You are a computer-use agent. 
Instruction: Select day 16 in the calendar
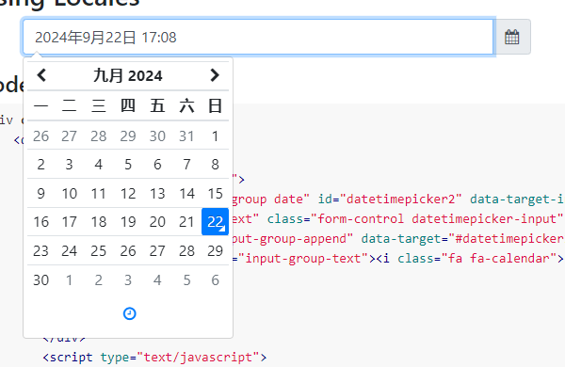tap(41, 222)
